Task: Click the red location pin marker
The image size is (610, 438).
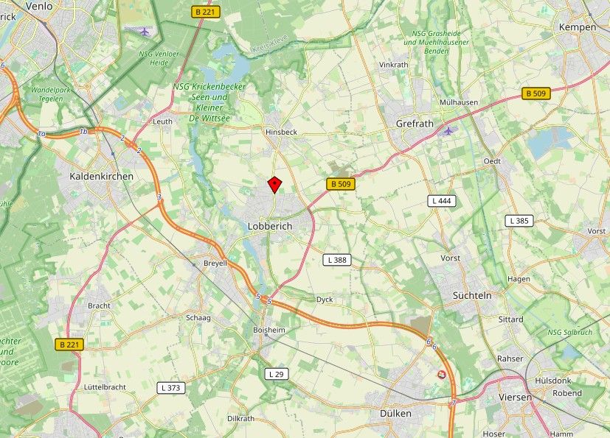Action: (274, 185)
